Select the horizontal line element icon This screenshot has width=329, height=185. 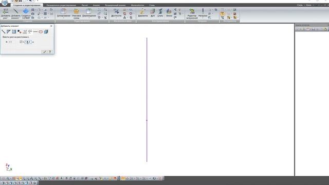(x=35, y=32)
